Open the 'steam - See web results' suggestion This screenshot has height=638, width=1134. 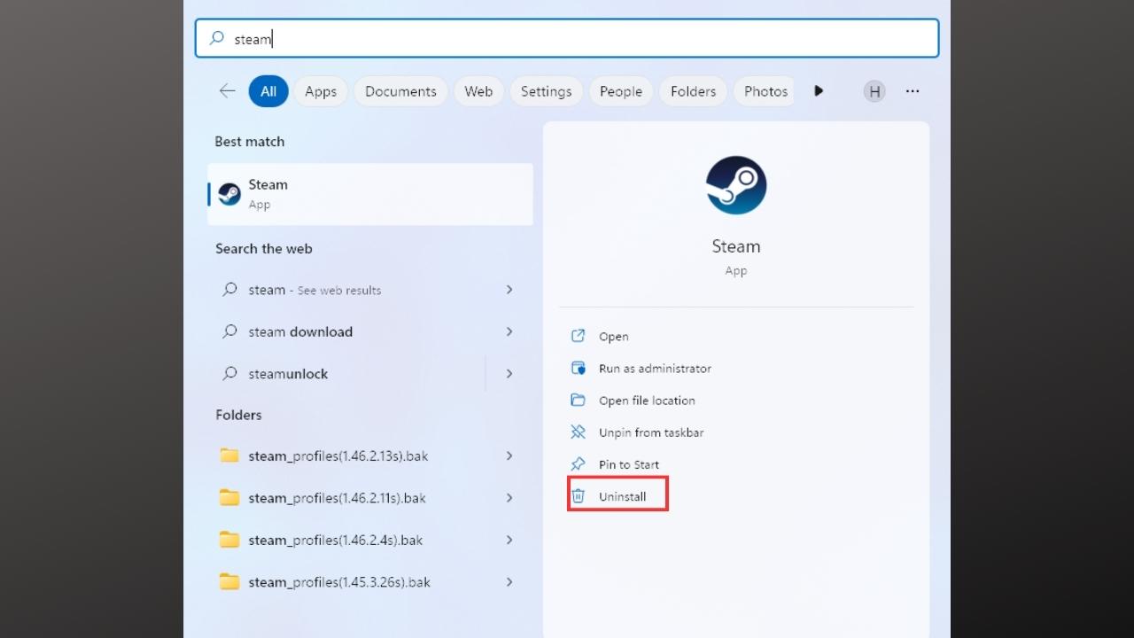[x=370, y=290]
